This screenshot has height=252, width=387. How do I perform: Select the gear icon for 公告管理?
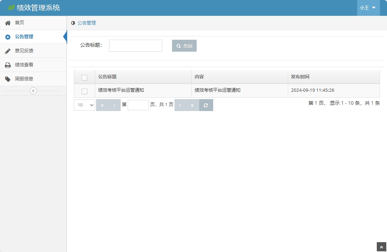[7, 37]
